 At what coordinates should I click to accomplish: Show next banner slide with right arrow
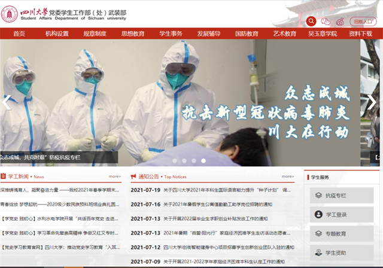[372, 102]
